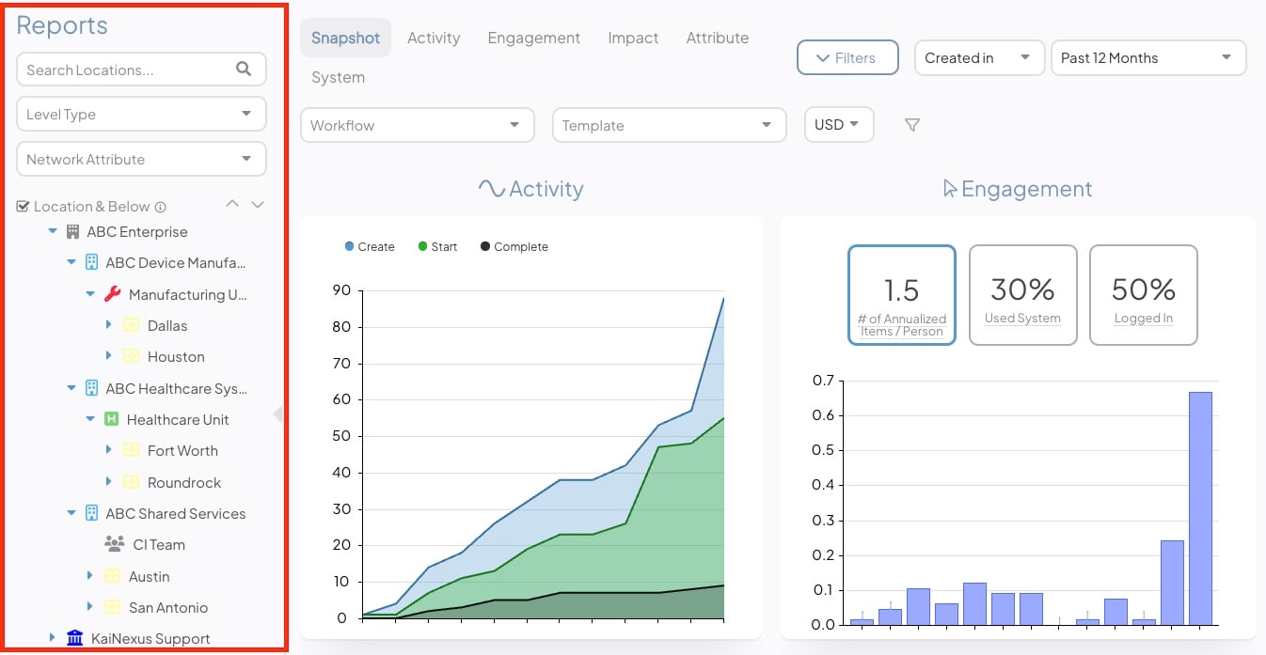Click the red wrench Manufacturing Unit icon
Image resolution: width=1266 pixels, height=655 pixels.
(112, 294)
